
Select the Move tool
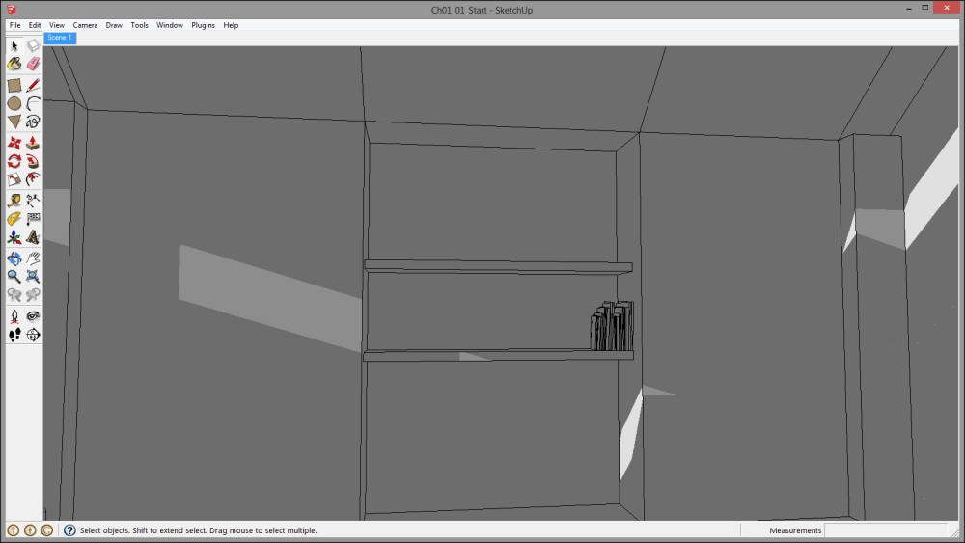(x=14, y=144)
